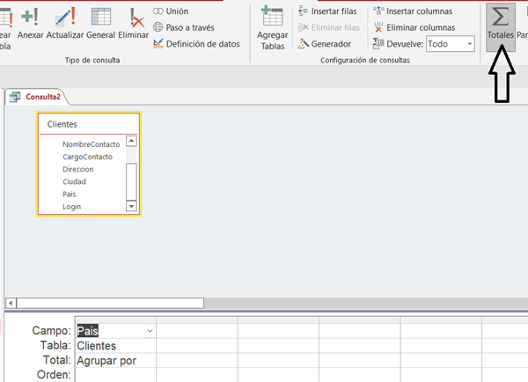The width and height of the screenshot is (528, 382).
Task: Click the Totales sigma icon
Action: click(501, 19)
